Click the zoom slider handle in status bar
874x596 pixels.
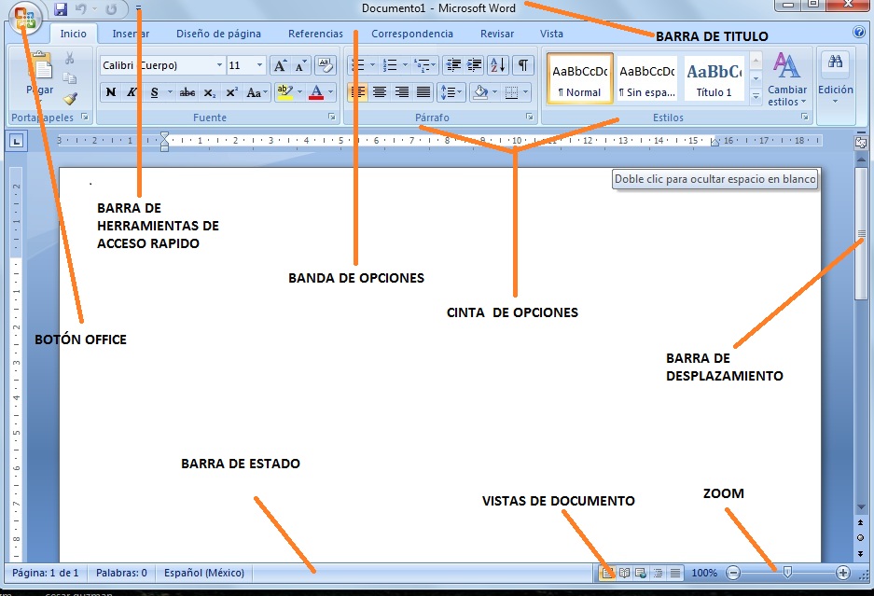(787, 572)
